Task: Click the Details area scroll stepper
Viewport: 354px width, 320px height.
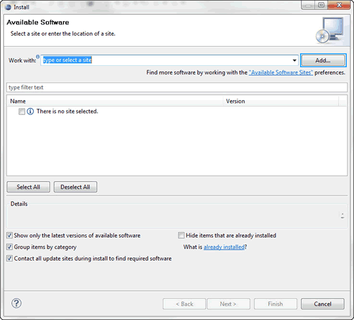Action: coord(343,216)
